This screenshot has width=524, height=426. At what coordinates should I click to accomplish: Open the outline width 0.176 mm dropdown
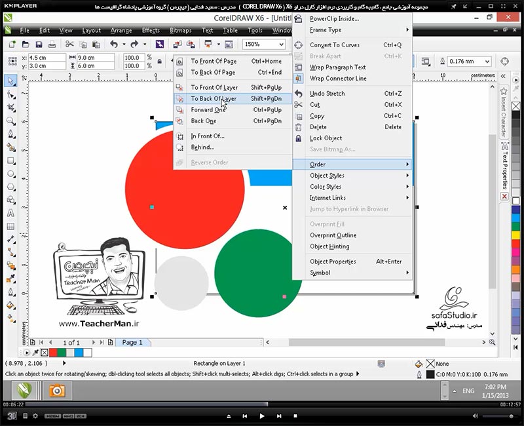click(x=487, y=62)
